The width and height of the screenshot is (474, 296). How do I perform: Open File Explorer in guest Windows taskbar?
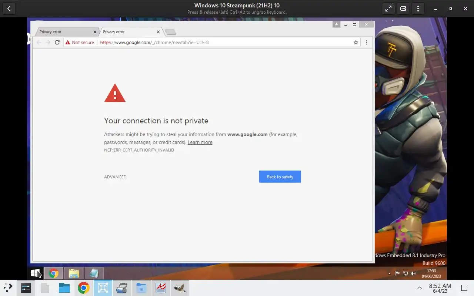(74, 273)
